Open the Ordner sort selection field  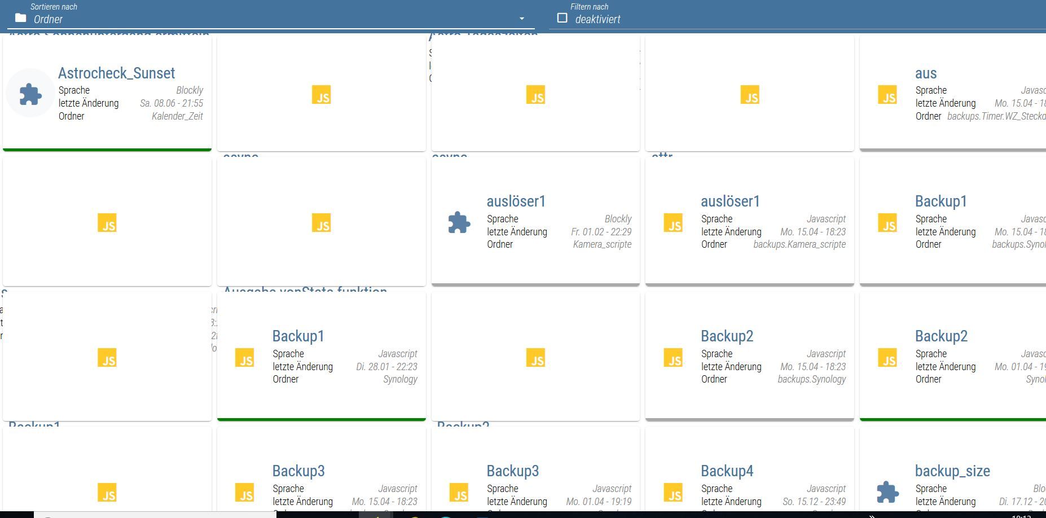271,19
